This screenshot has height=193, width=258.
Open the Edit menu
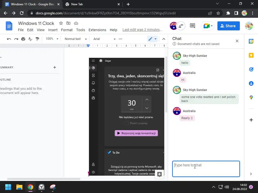(x=30, y=30)
